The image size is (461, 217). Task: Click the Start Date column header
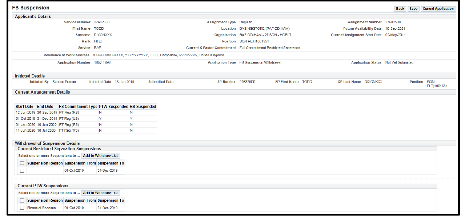(24, 107)
